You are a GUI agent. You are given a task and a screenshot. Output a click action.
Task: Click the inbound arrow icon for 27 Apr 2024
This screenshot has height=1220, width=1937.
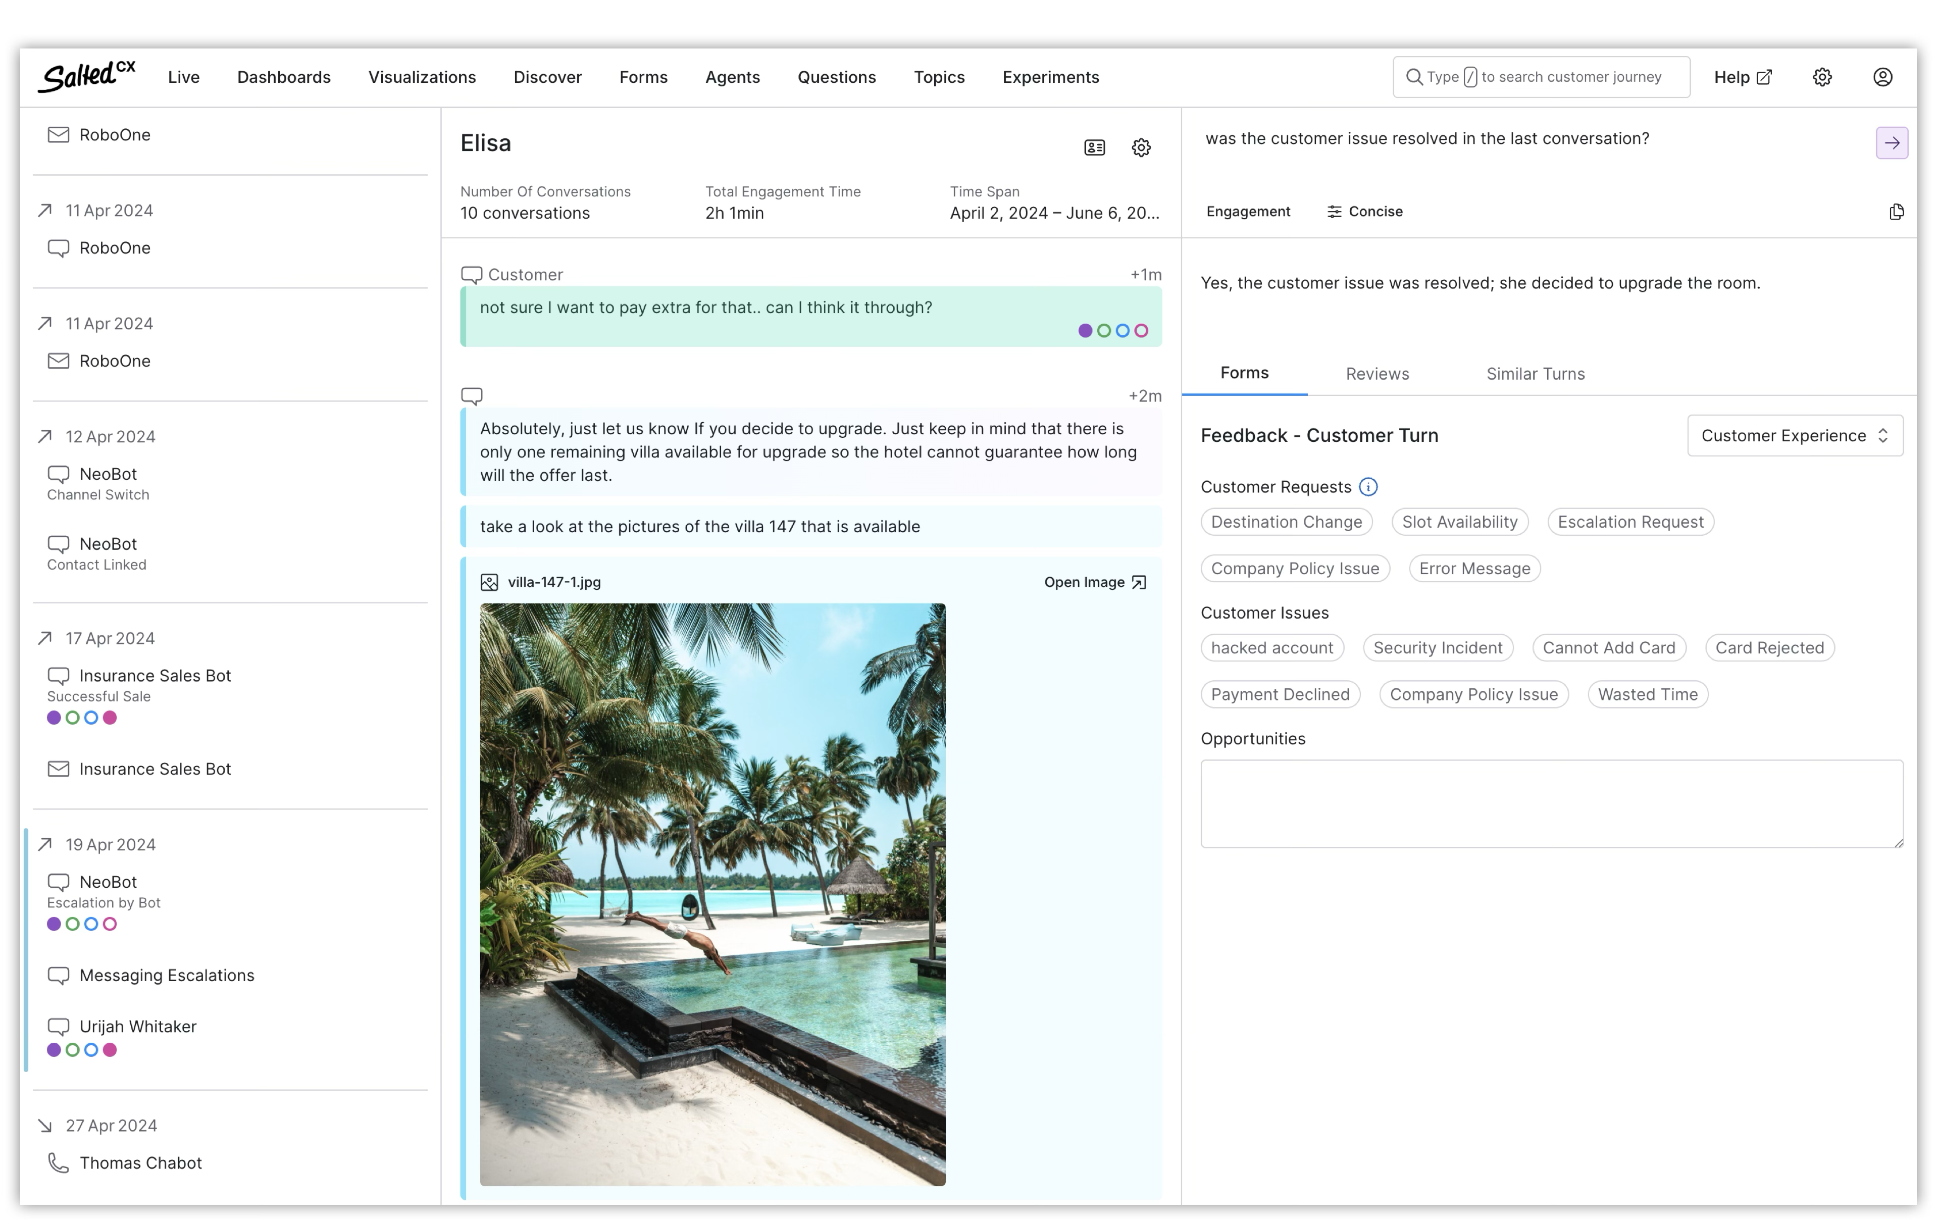[x=45, y=1126]
